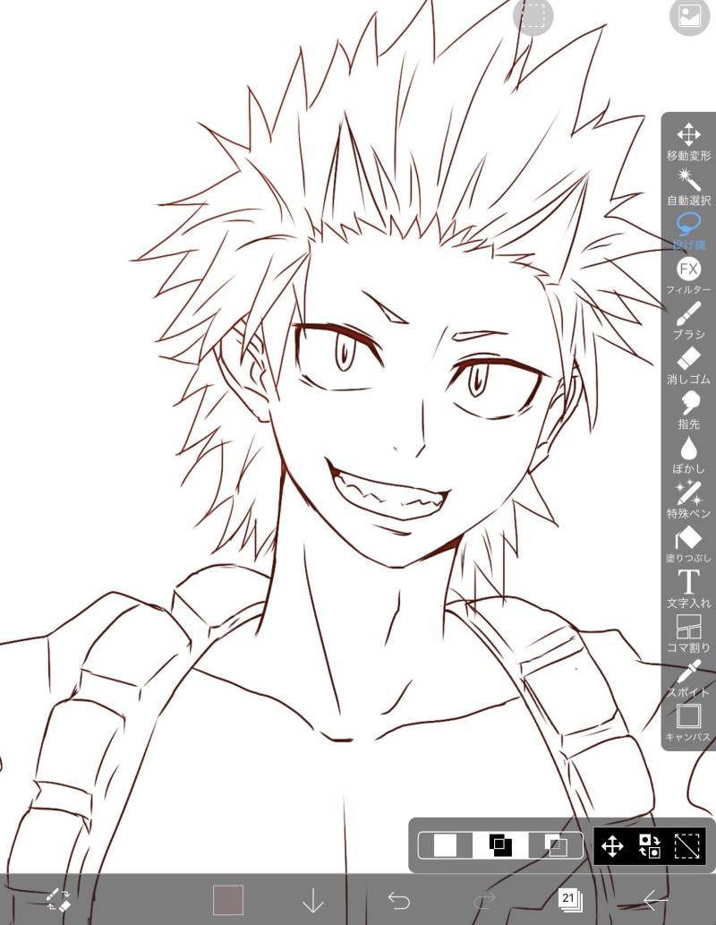The image size is (716, 925).
Task: Open the layers panel showing 21
Action: [x=570, y=900]
